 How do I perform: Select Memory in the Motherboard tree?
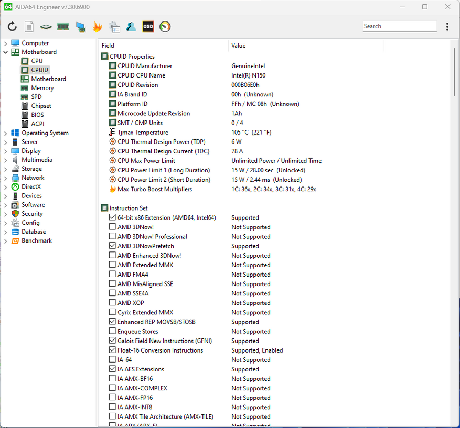[x=42, y=88]
